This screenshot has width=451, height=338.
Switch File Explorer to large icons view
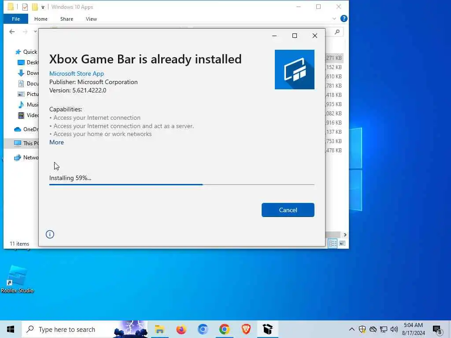pos(342,243)
